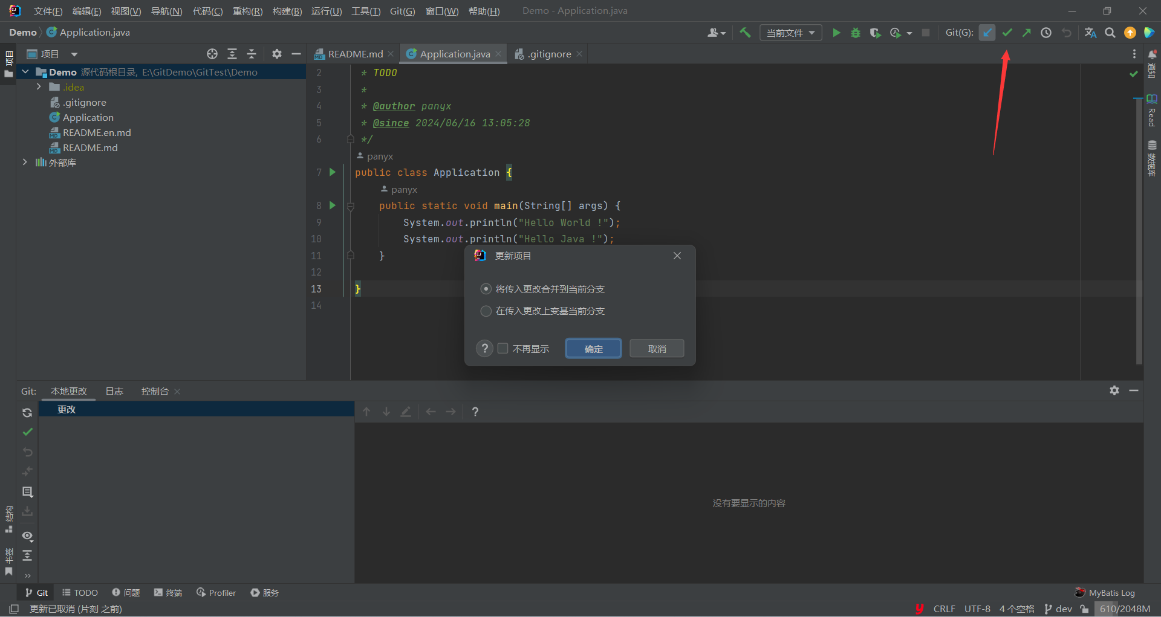Image resolution: width=1161 pixels, height=617 pixels.
Task: Open the 当前文件 run configuration dropdown
Action: point(790,33)
